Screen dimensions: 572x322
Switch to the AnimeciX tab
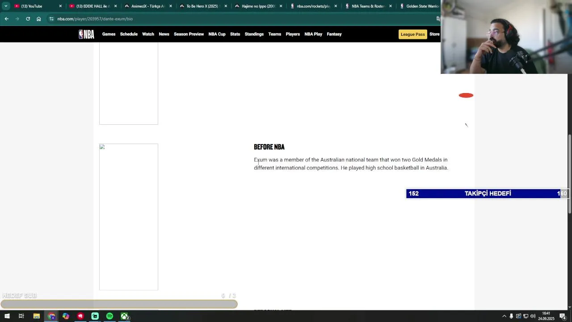147,6
